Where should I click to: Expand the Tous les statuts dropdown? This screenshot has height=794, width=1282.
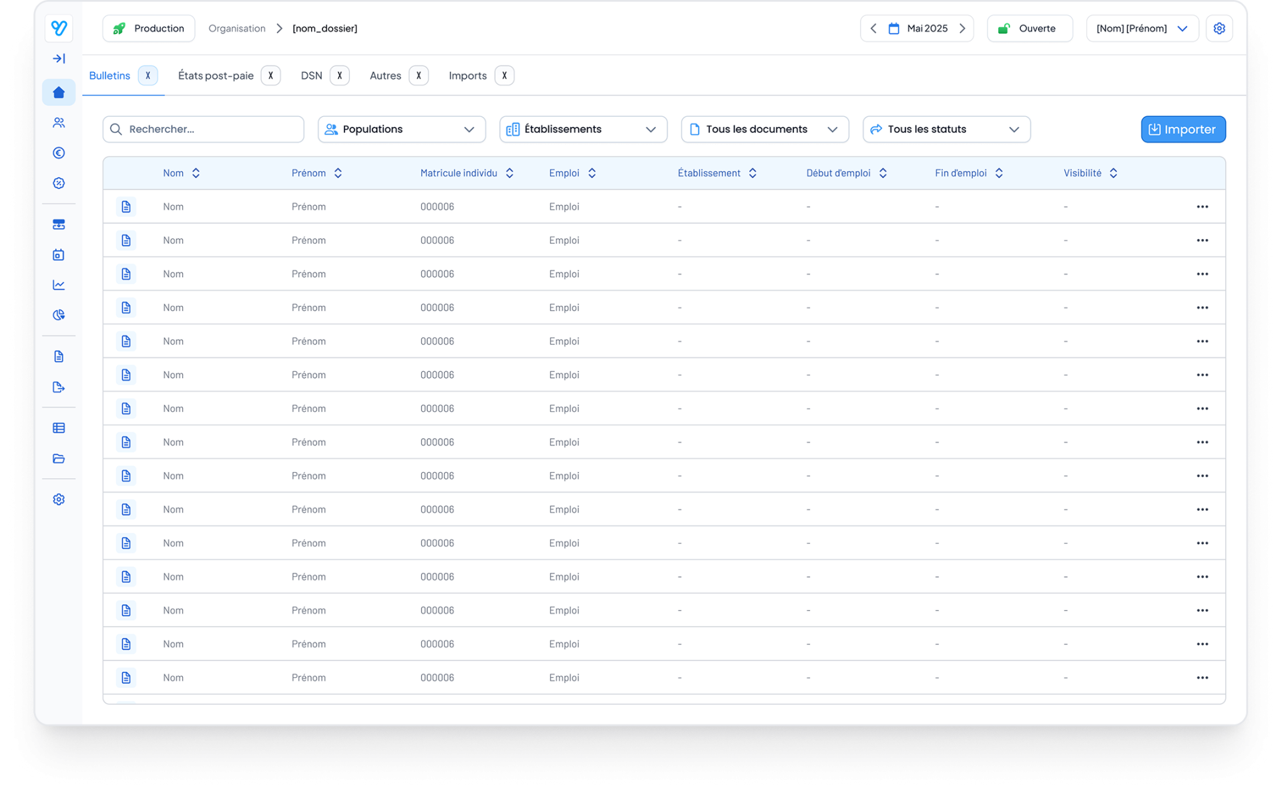[x=945, y=130]
